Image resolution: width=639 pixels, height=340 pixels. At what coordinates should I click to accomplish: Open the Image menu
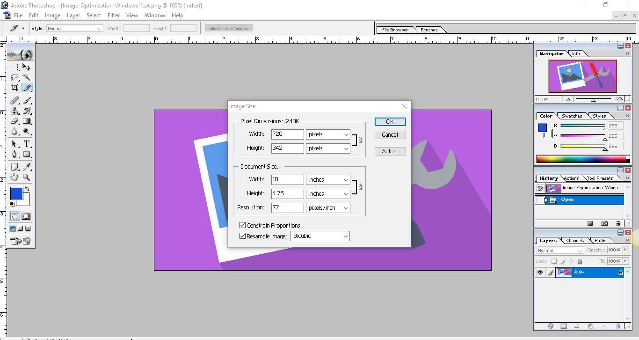coord(52,15)
